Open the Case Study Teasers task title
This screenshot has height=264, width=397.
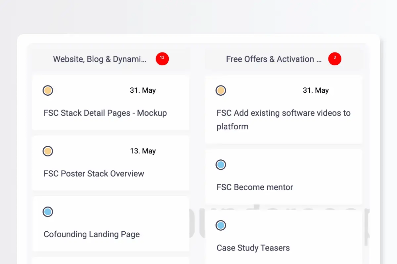pyautogui.click(x=253, y=248)
